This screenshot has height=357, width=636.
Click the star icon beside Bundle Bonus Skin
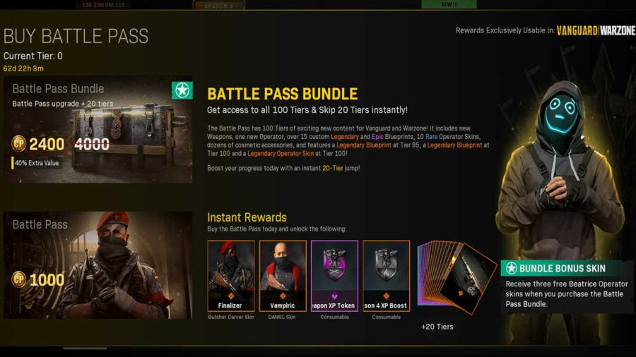point(511,268)
